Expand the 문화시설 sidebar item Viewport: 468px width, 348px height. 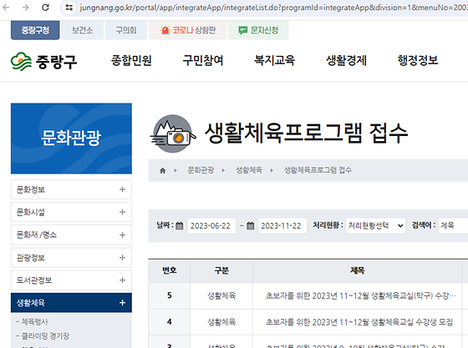point(71,212)
